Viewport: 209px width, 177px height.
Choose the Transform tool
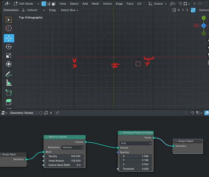coord(9,64)
